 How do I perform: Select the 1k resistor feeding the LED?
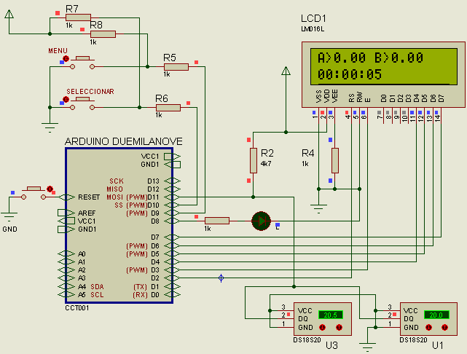(x=217, y=221)
